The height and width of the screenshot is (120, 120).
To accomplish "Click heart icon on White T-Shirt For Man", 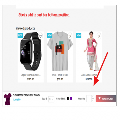I will coord(70,36).
